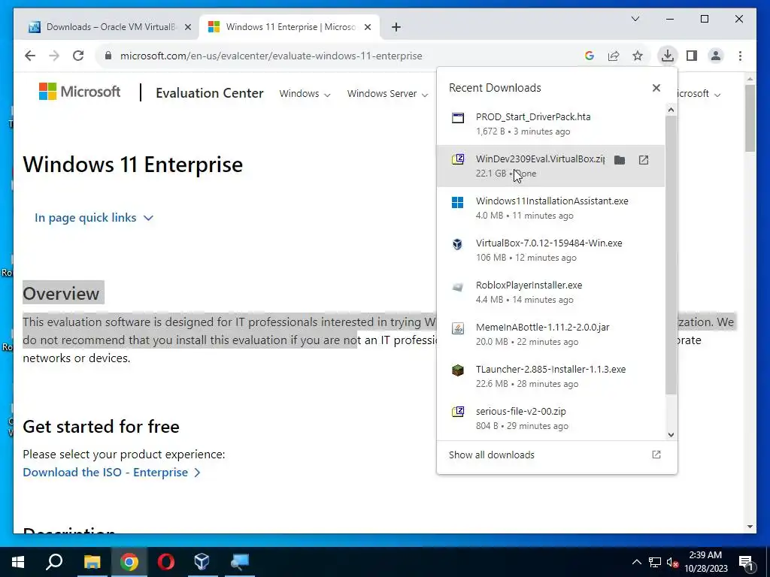Open WinDev2309Eval zip using the open icon

(644, 160)
